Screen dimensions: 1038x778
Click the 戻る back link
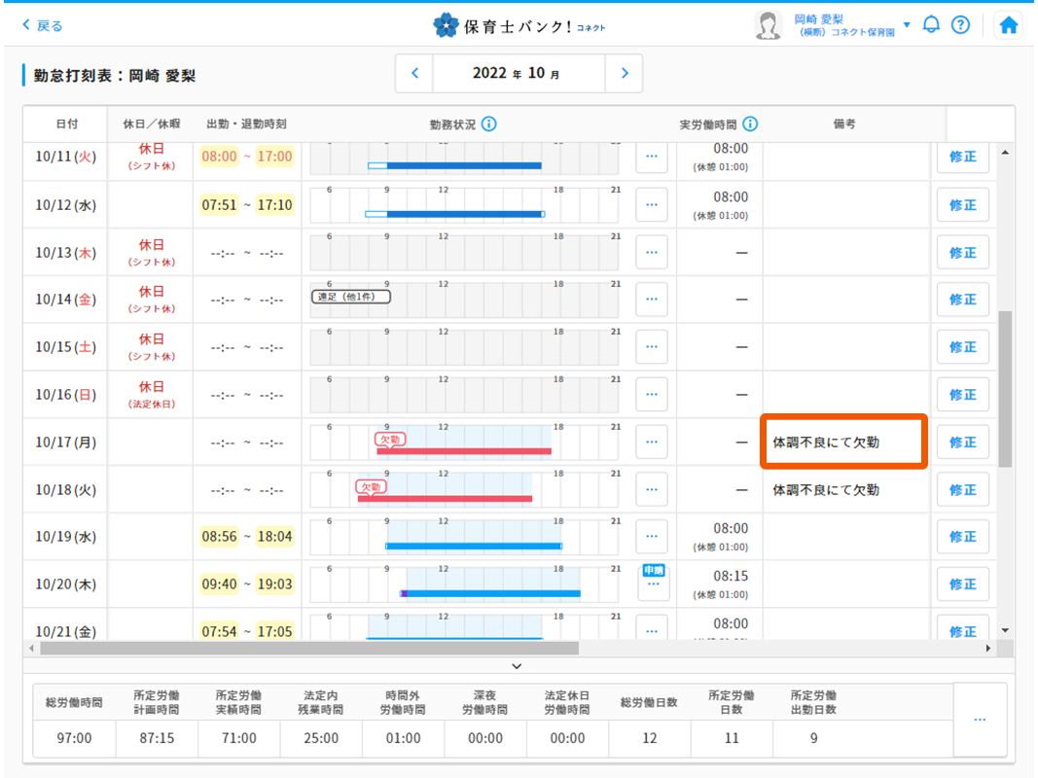(42, 26)
